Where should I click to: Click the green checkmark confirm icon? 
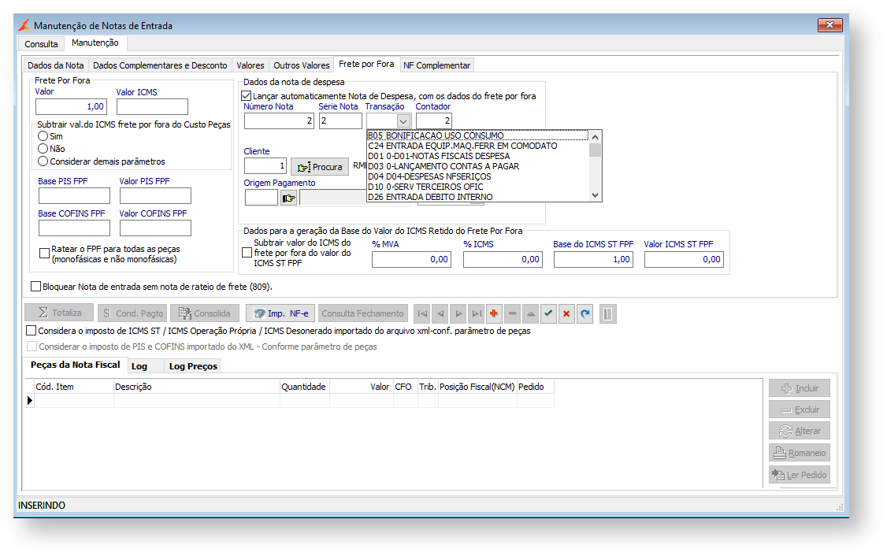tap(548, 313)
